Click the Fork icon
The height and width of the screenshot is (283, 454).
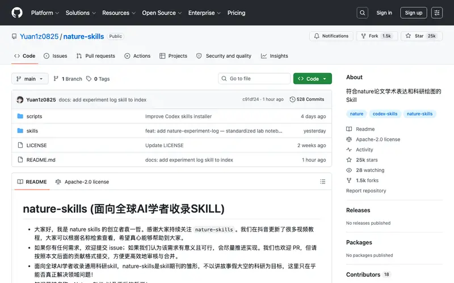[363, 36]
